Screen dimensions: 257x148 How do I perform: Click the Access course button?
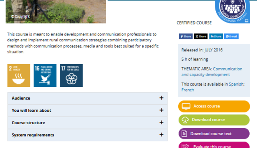pyautogui.click(x=214, y=106)
